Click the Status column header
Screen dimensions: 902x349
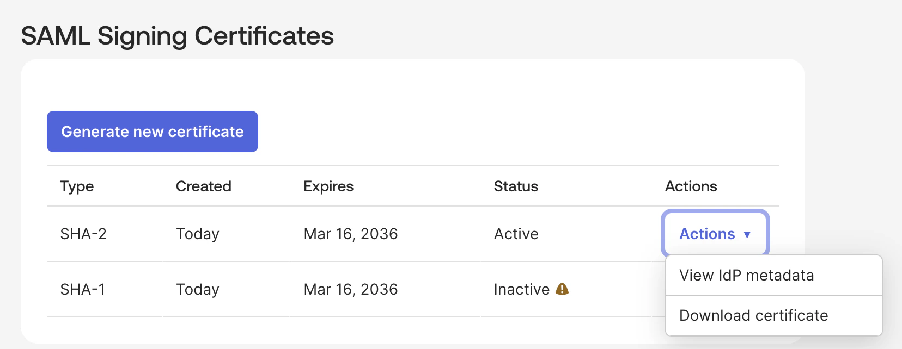515,186
